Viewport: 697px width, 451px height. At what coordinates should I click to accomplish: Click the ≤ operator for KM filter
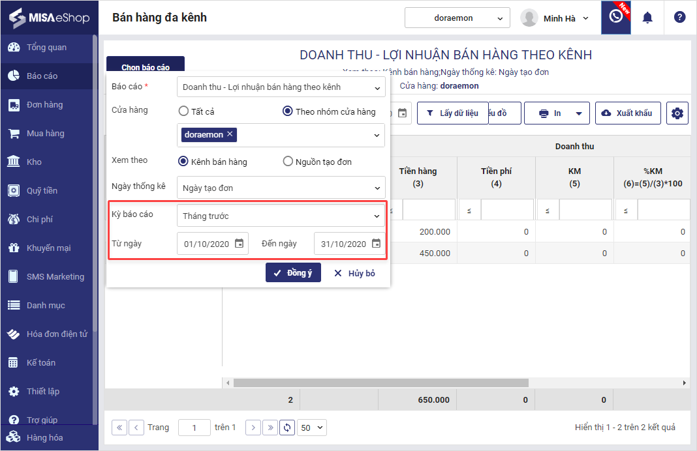click(x=547, y=211)
